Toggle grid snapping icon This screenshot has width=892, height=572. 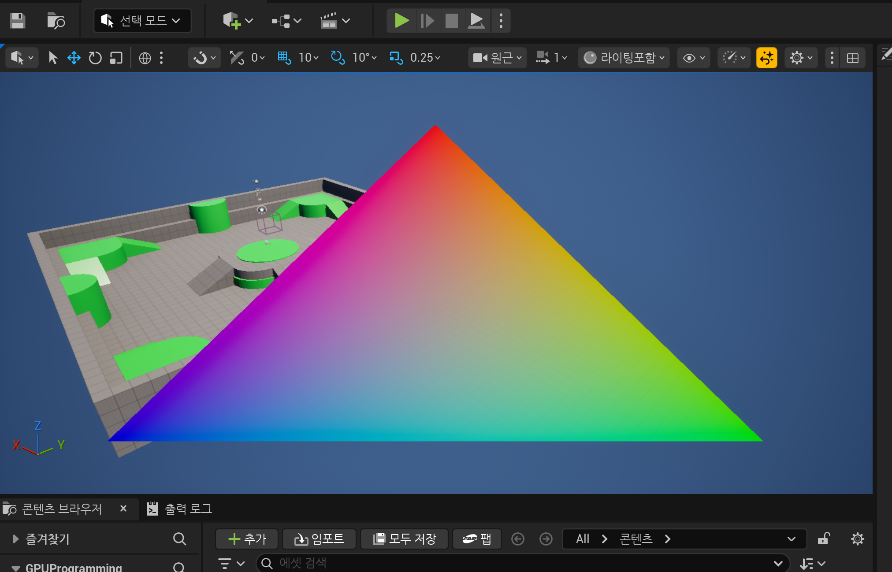(284, 58)
